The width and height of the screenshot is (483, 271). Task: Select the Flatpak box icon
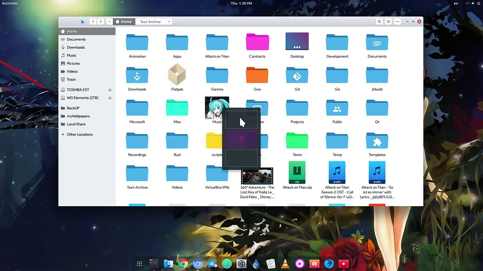coord(177,74)
